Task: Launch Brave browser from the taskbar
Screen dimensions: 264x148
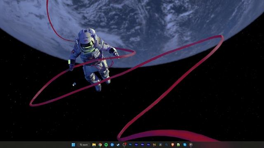Action: (172, 145)
